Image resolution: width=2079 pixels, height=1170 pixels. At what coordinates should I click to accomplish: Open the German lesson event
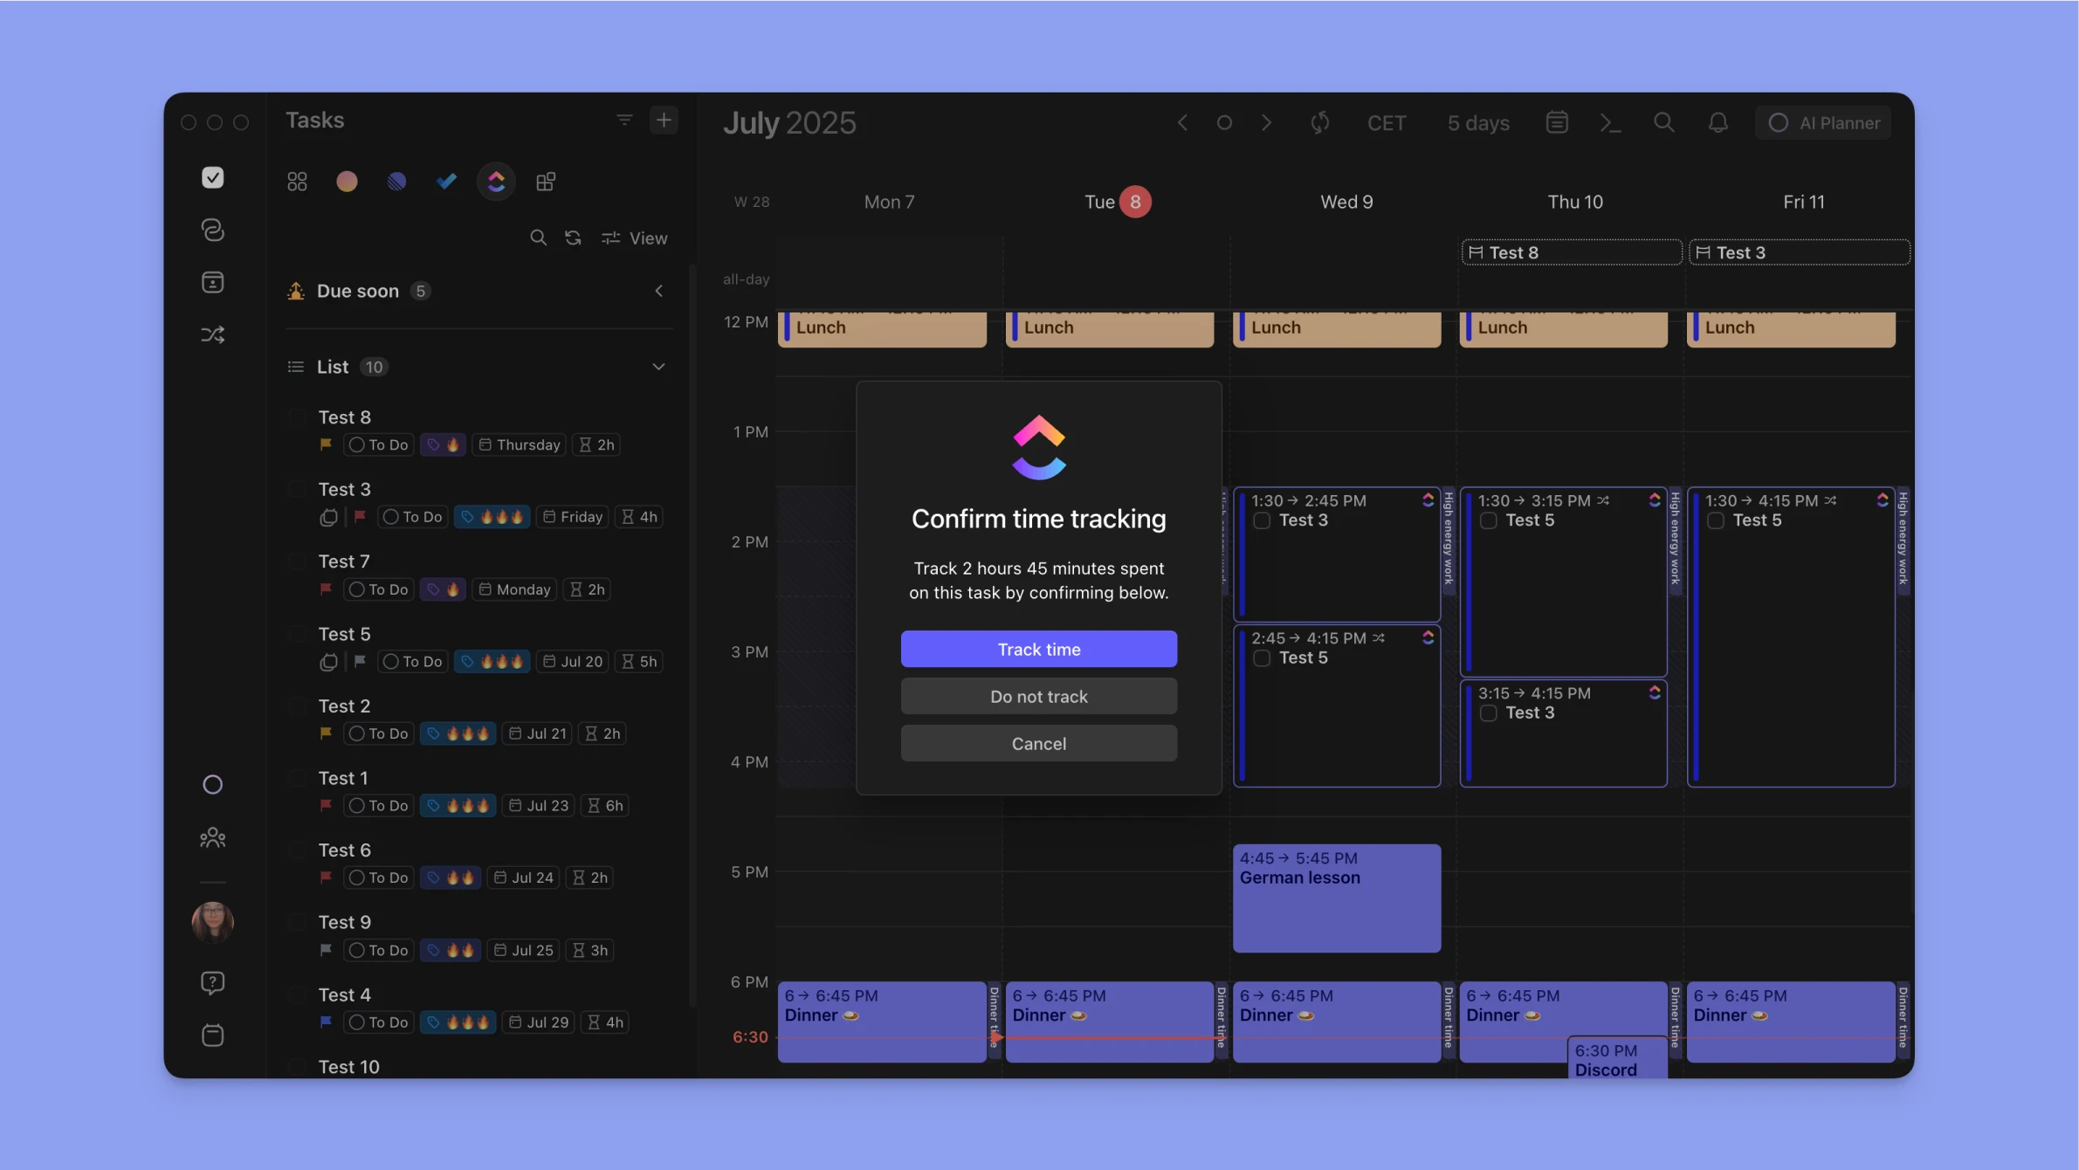coord(1337,898)
